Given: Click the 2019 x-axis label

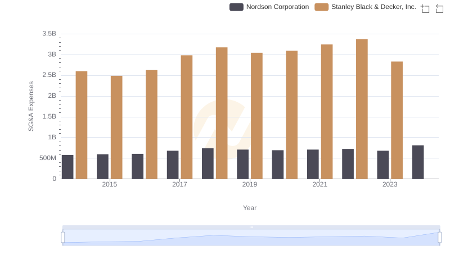Looking at the screenshot, I should 250,184.
